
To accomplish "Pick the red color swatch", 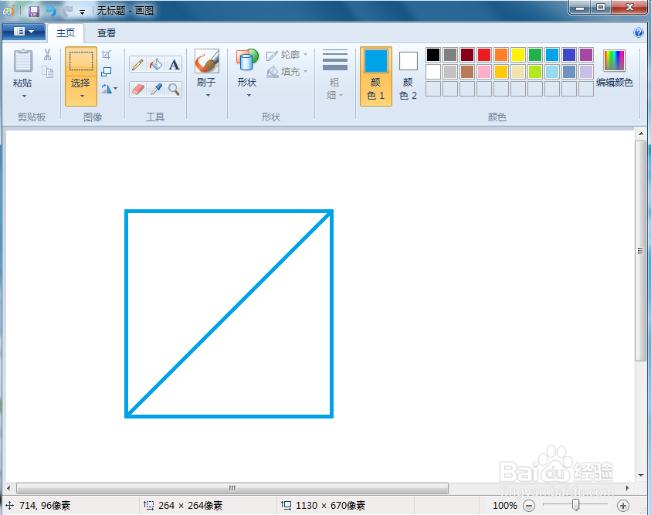I will pos(484,55).
